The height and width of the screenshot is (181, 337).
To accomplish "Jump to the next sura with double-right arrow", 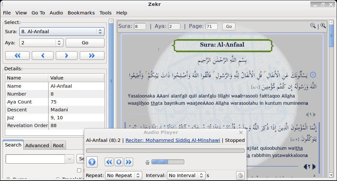I will click(92, 56).
